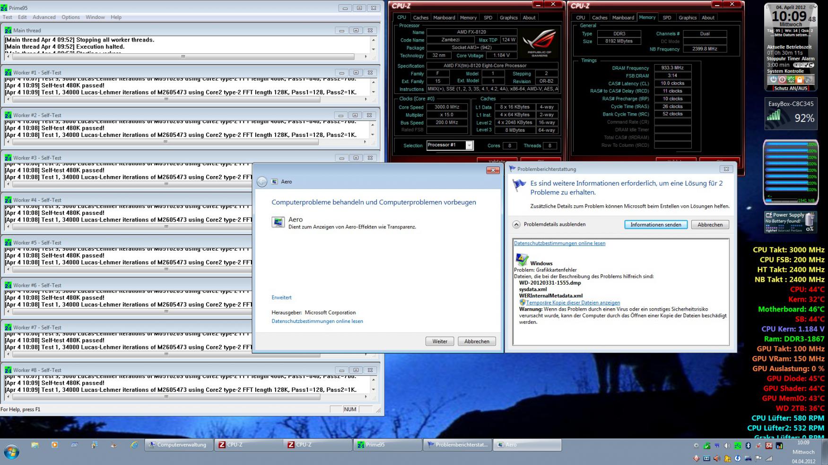
Task: Click the orange speaker tray icon
Action: click(x=717, y=458)
